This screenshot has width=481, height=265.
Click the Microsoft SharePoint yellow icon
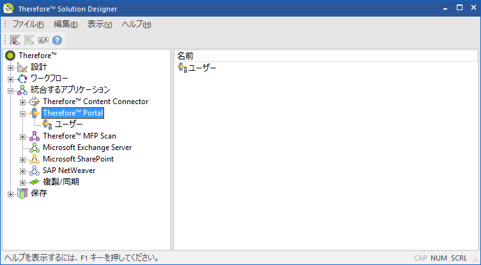34,159
